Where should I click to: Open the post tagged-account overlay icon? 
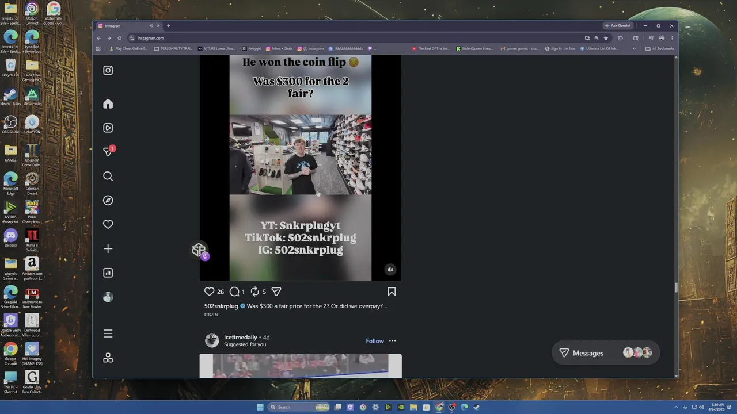tap(199, 250)
